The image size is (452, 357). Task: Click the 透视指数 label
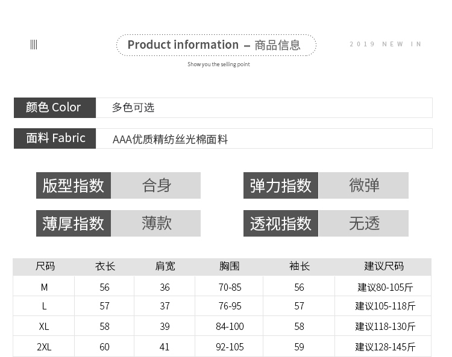coord(281,223)
